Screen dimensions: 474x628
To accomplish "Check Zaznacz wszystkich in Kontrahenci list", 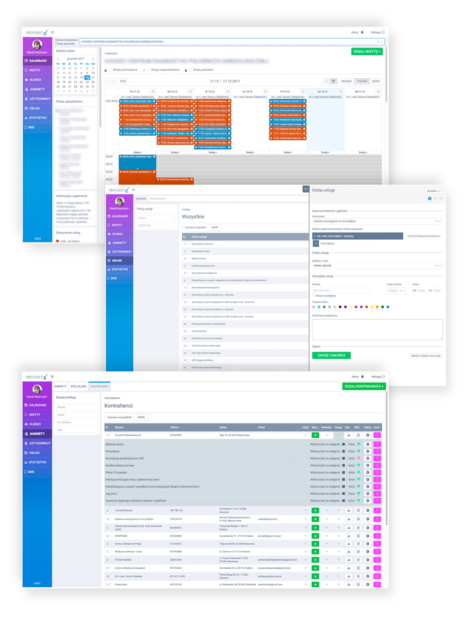I will pyautogui.click(x=106, y=417).
